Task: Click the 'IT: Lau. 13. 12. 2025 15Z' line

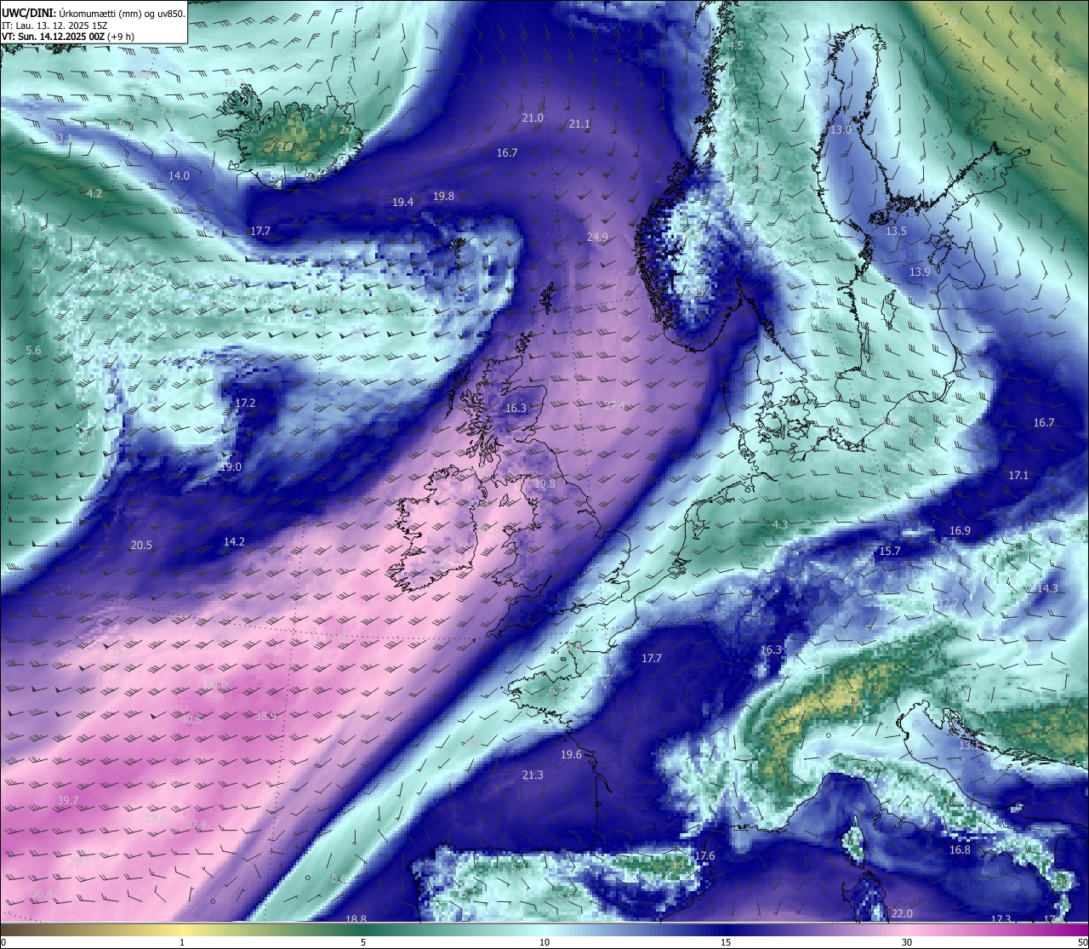Action: (x=54, y=26)
